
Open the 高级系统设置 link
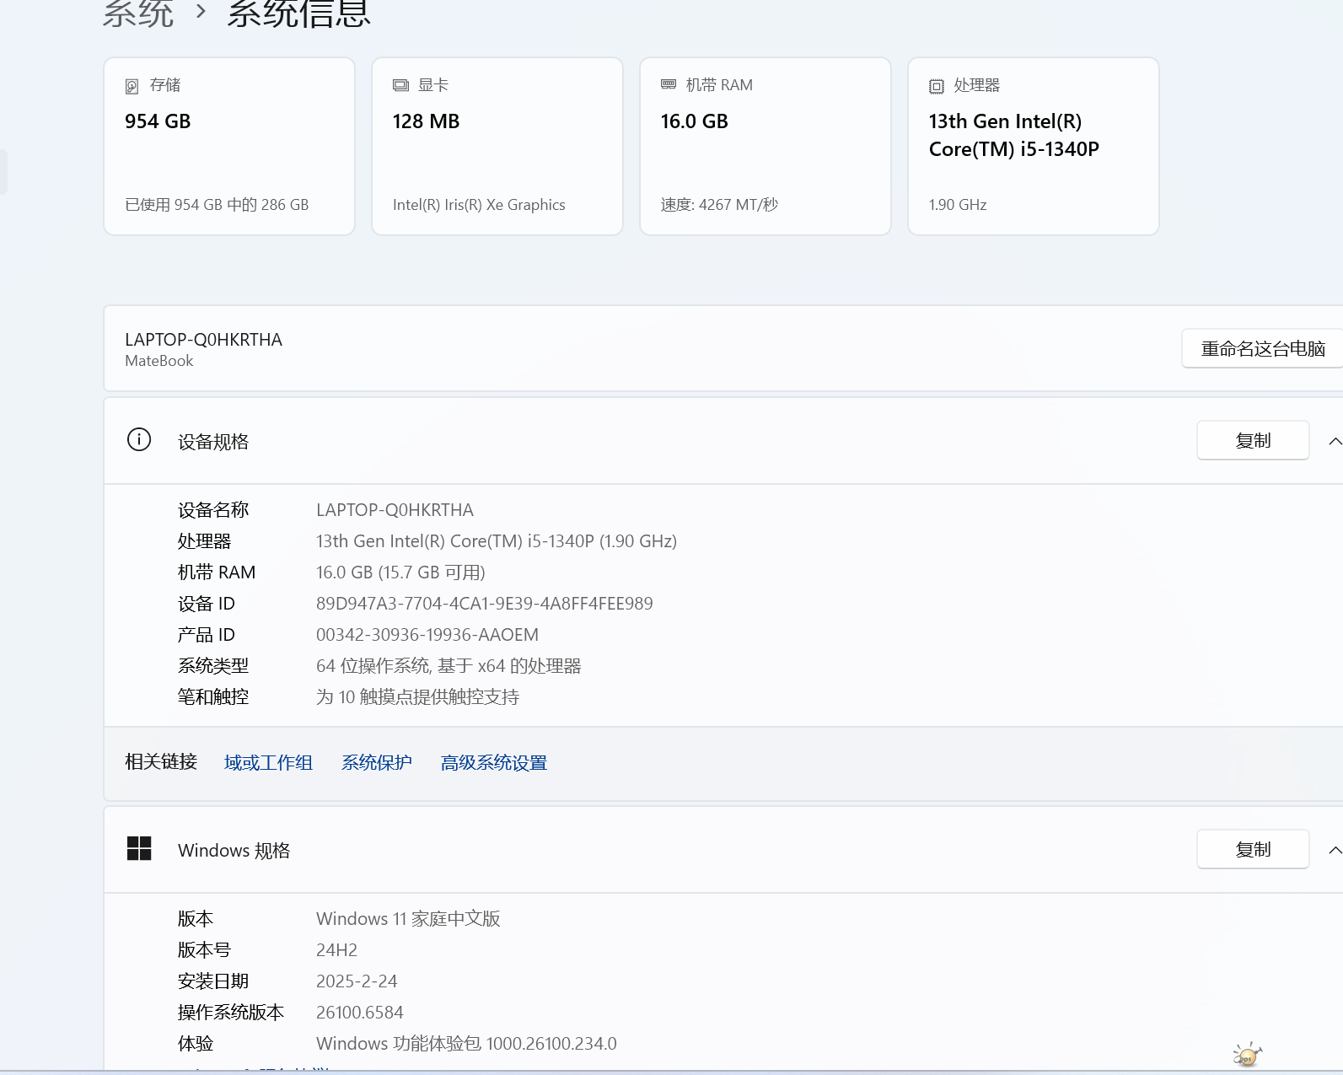click(x=493, y=763)
